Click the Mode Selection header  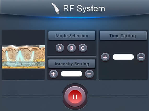(72, 36)
